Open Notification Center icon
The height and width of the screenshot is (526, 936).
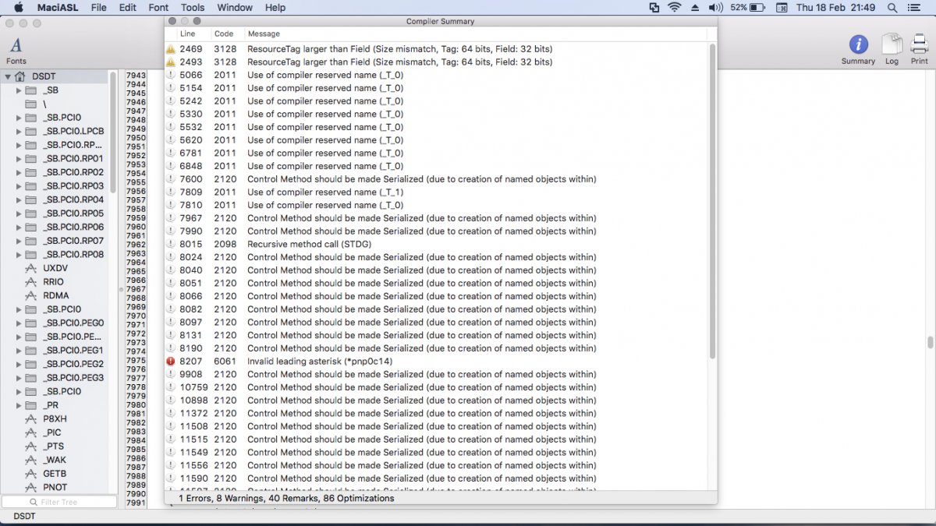click(914, 7)
